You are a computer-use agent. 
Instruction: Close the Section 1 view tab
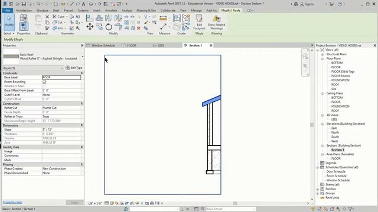click(211, 45)
